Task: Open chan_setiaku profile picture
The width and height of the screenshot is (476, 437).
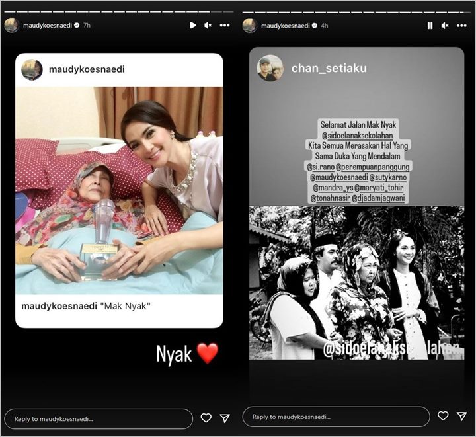Action: (270, 68)
